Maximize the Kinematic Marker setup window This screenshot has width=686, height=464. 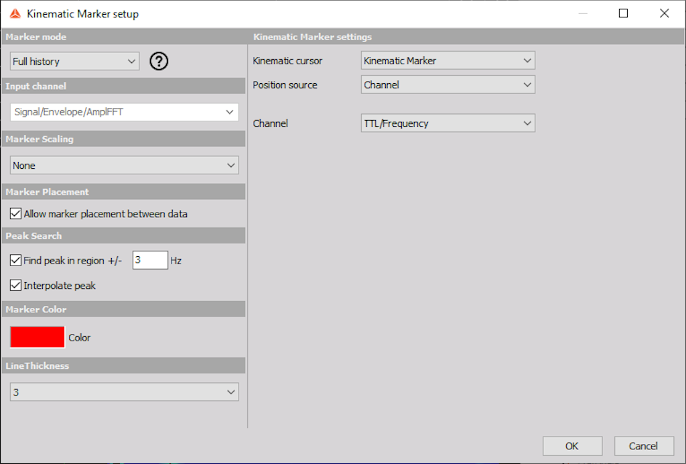624,13
